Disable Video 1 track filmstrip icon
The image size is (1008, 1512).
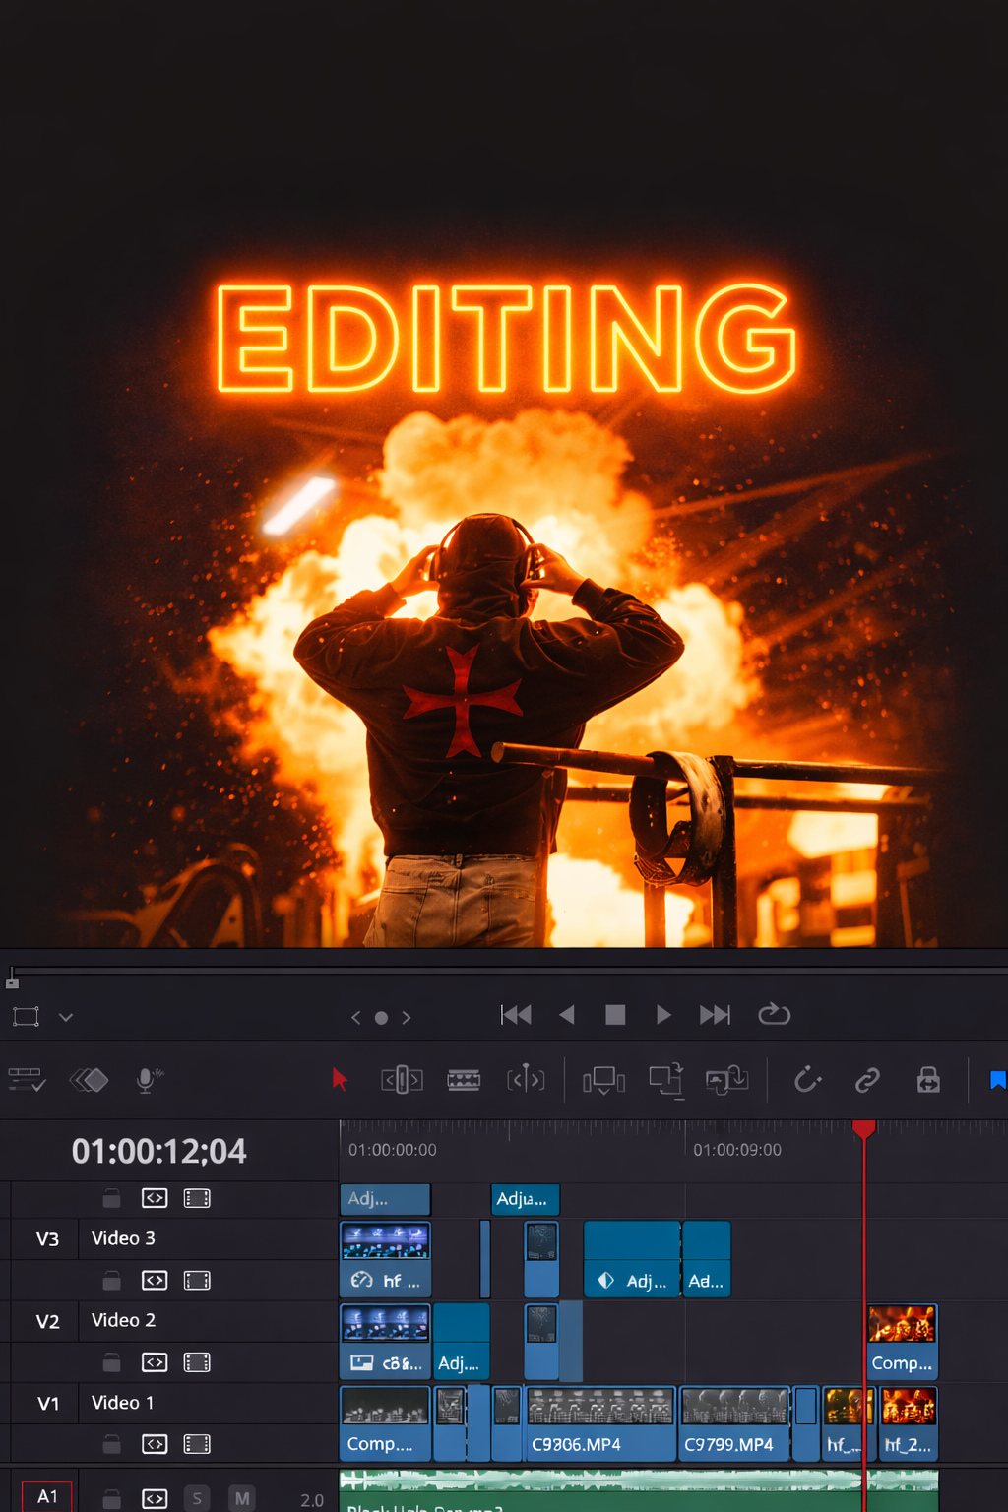(197, 1444)
